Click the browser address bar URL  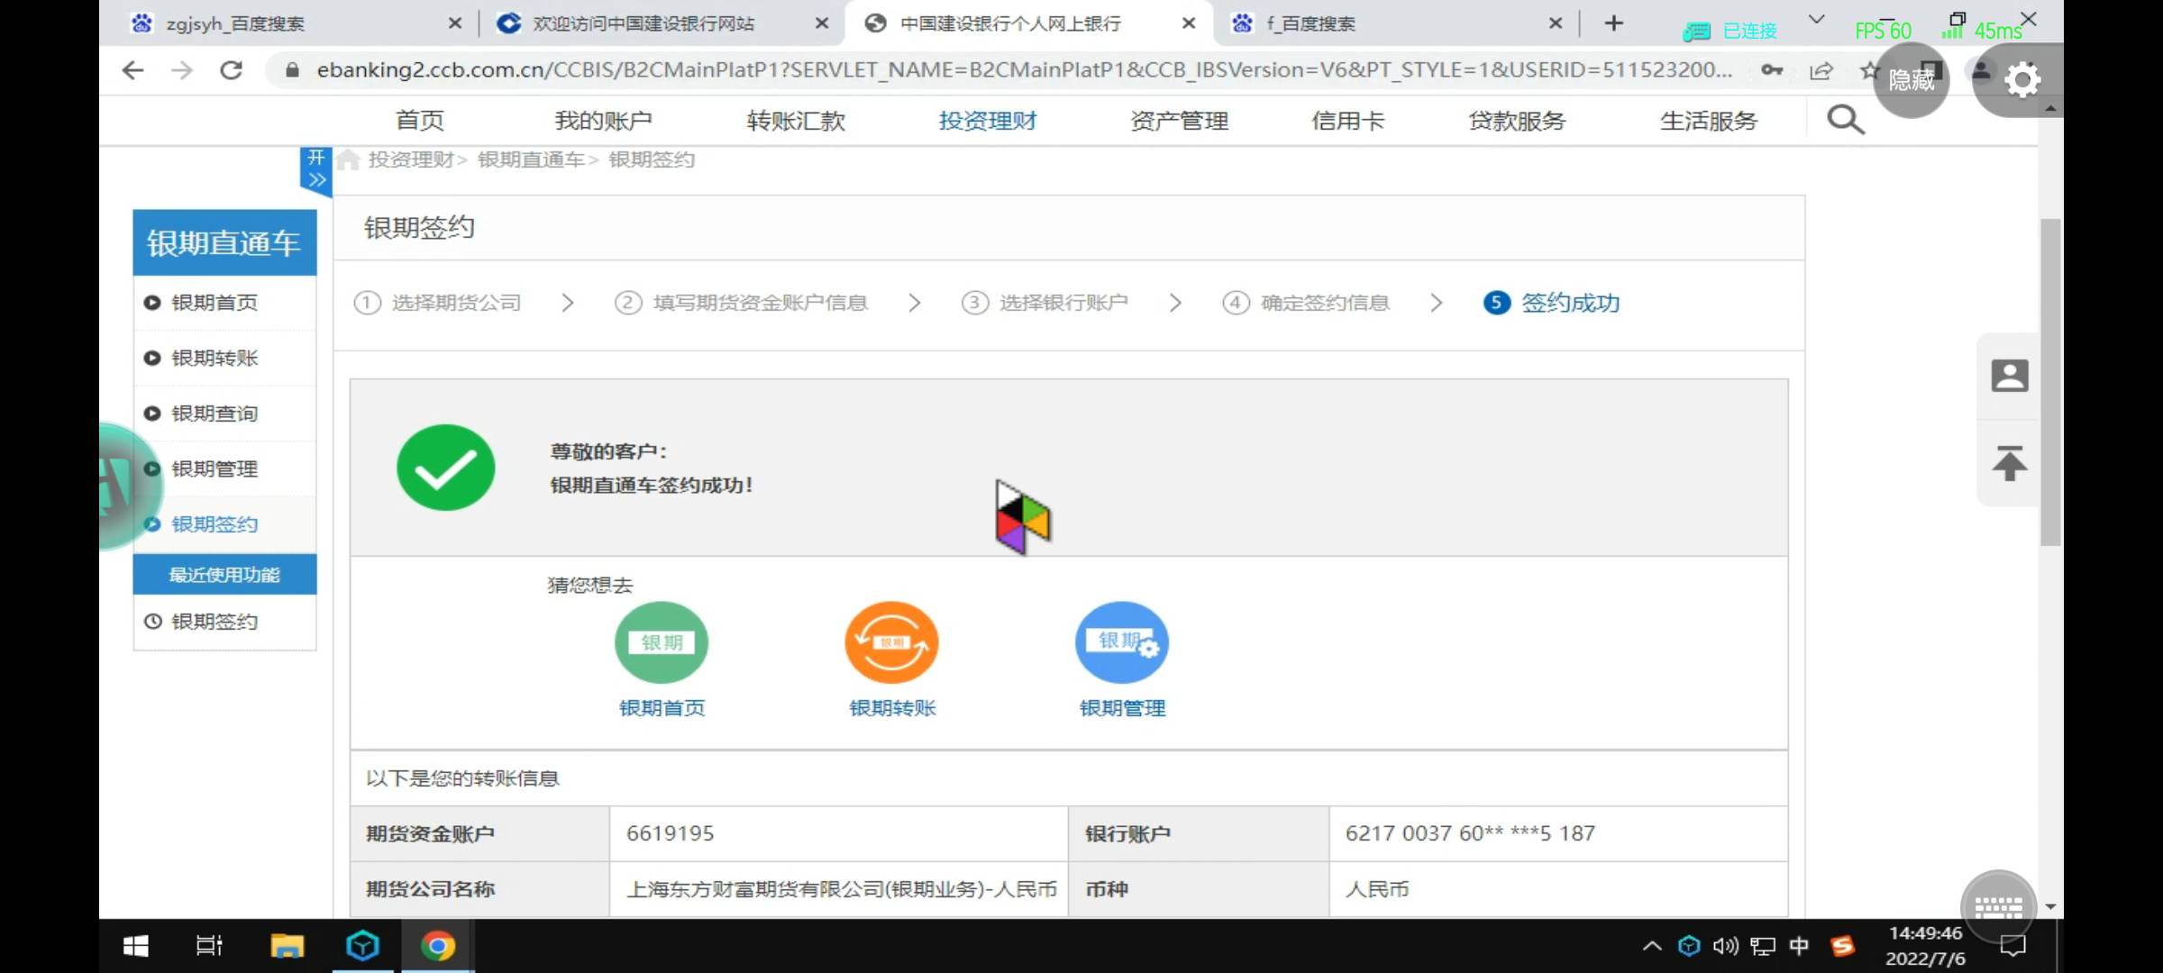1024,70
